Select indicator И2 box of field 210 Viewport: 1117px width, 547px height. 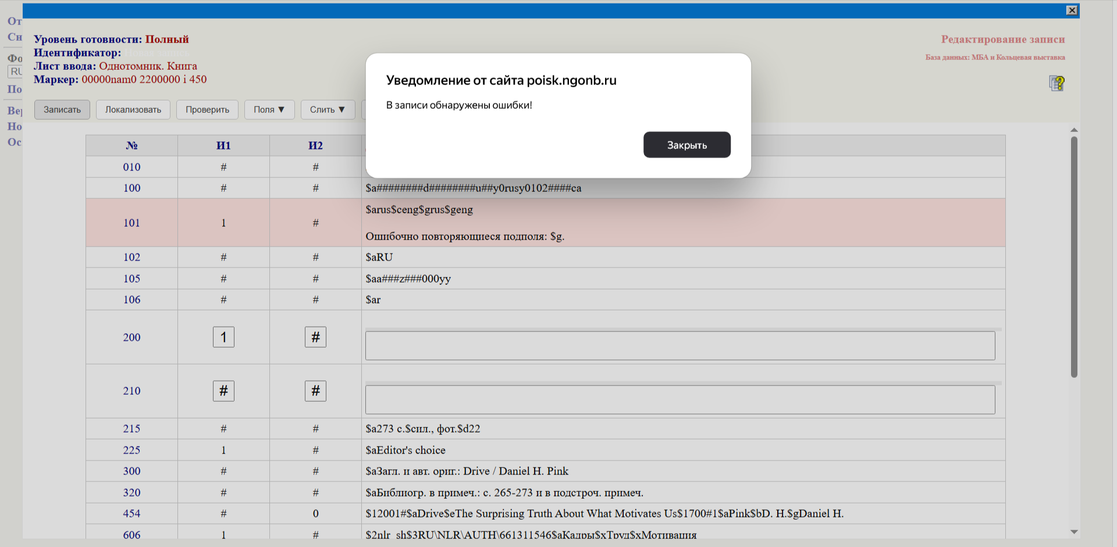point(315,391)
